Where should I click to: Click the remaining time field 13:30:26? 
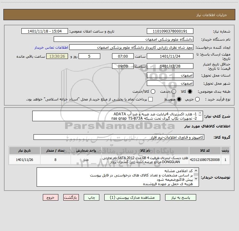coord(57,56)
